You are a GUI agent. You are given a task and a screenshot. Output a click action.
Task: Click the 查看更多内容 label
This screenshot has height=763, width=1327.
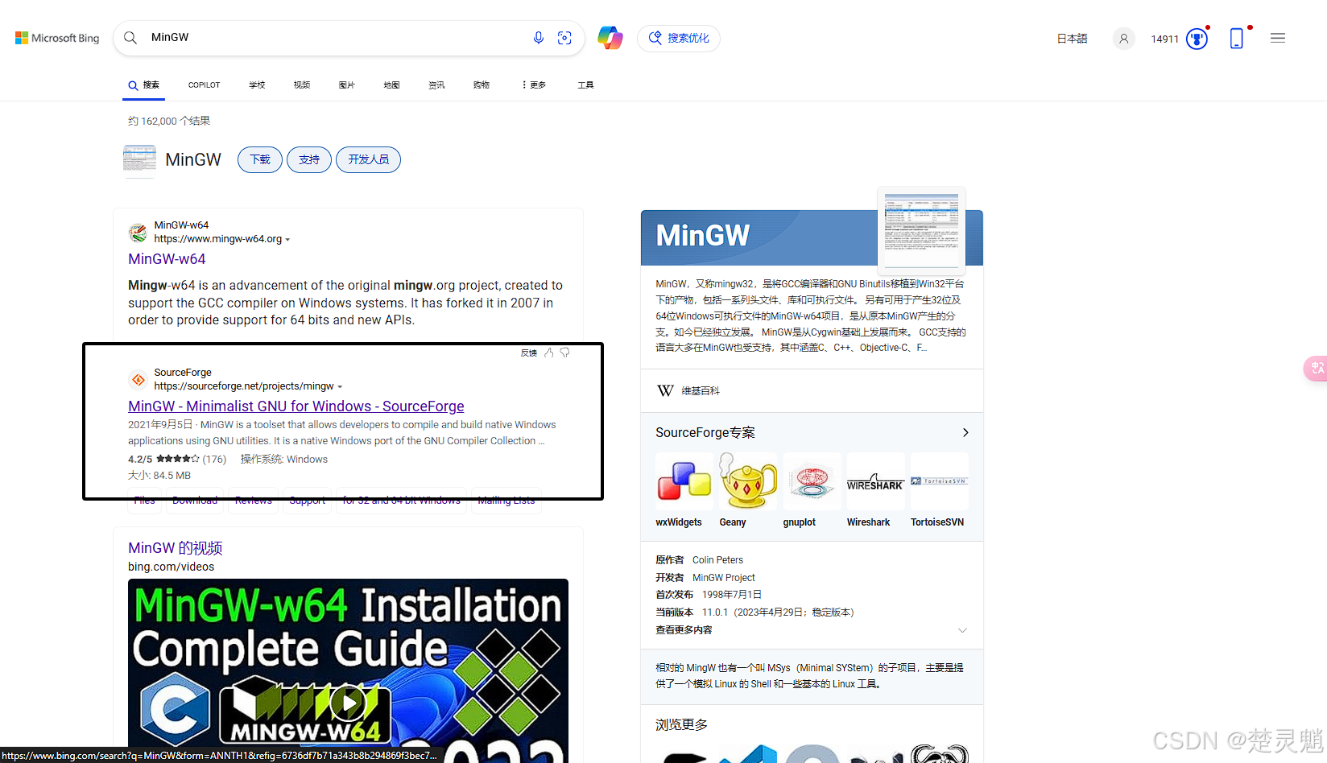click(684, 630)
